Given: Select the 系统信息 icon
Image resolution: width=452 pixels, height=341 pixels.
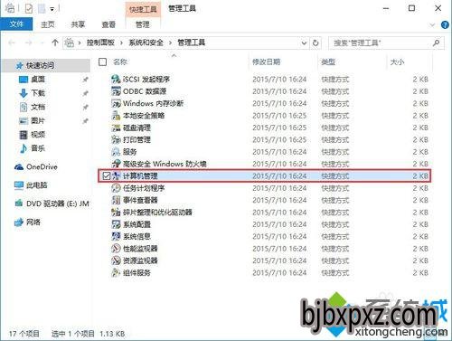Looking at the screenshot, I should click(x=116, y=236).
